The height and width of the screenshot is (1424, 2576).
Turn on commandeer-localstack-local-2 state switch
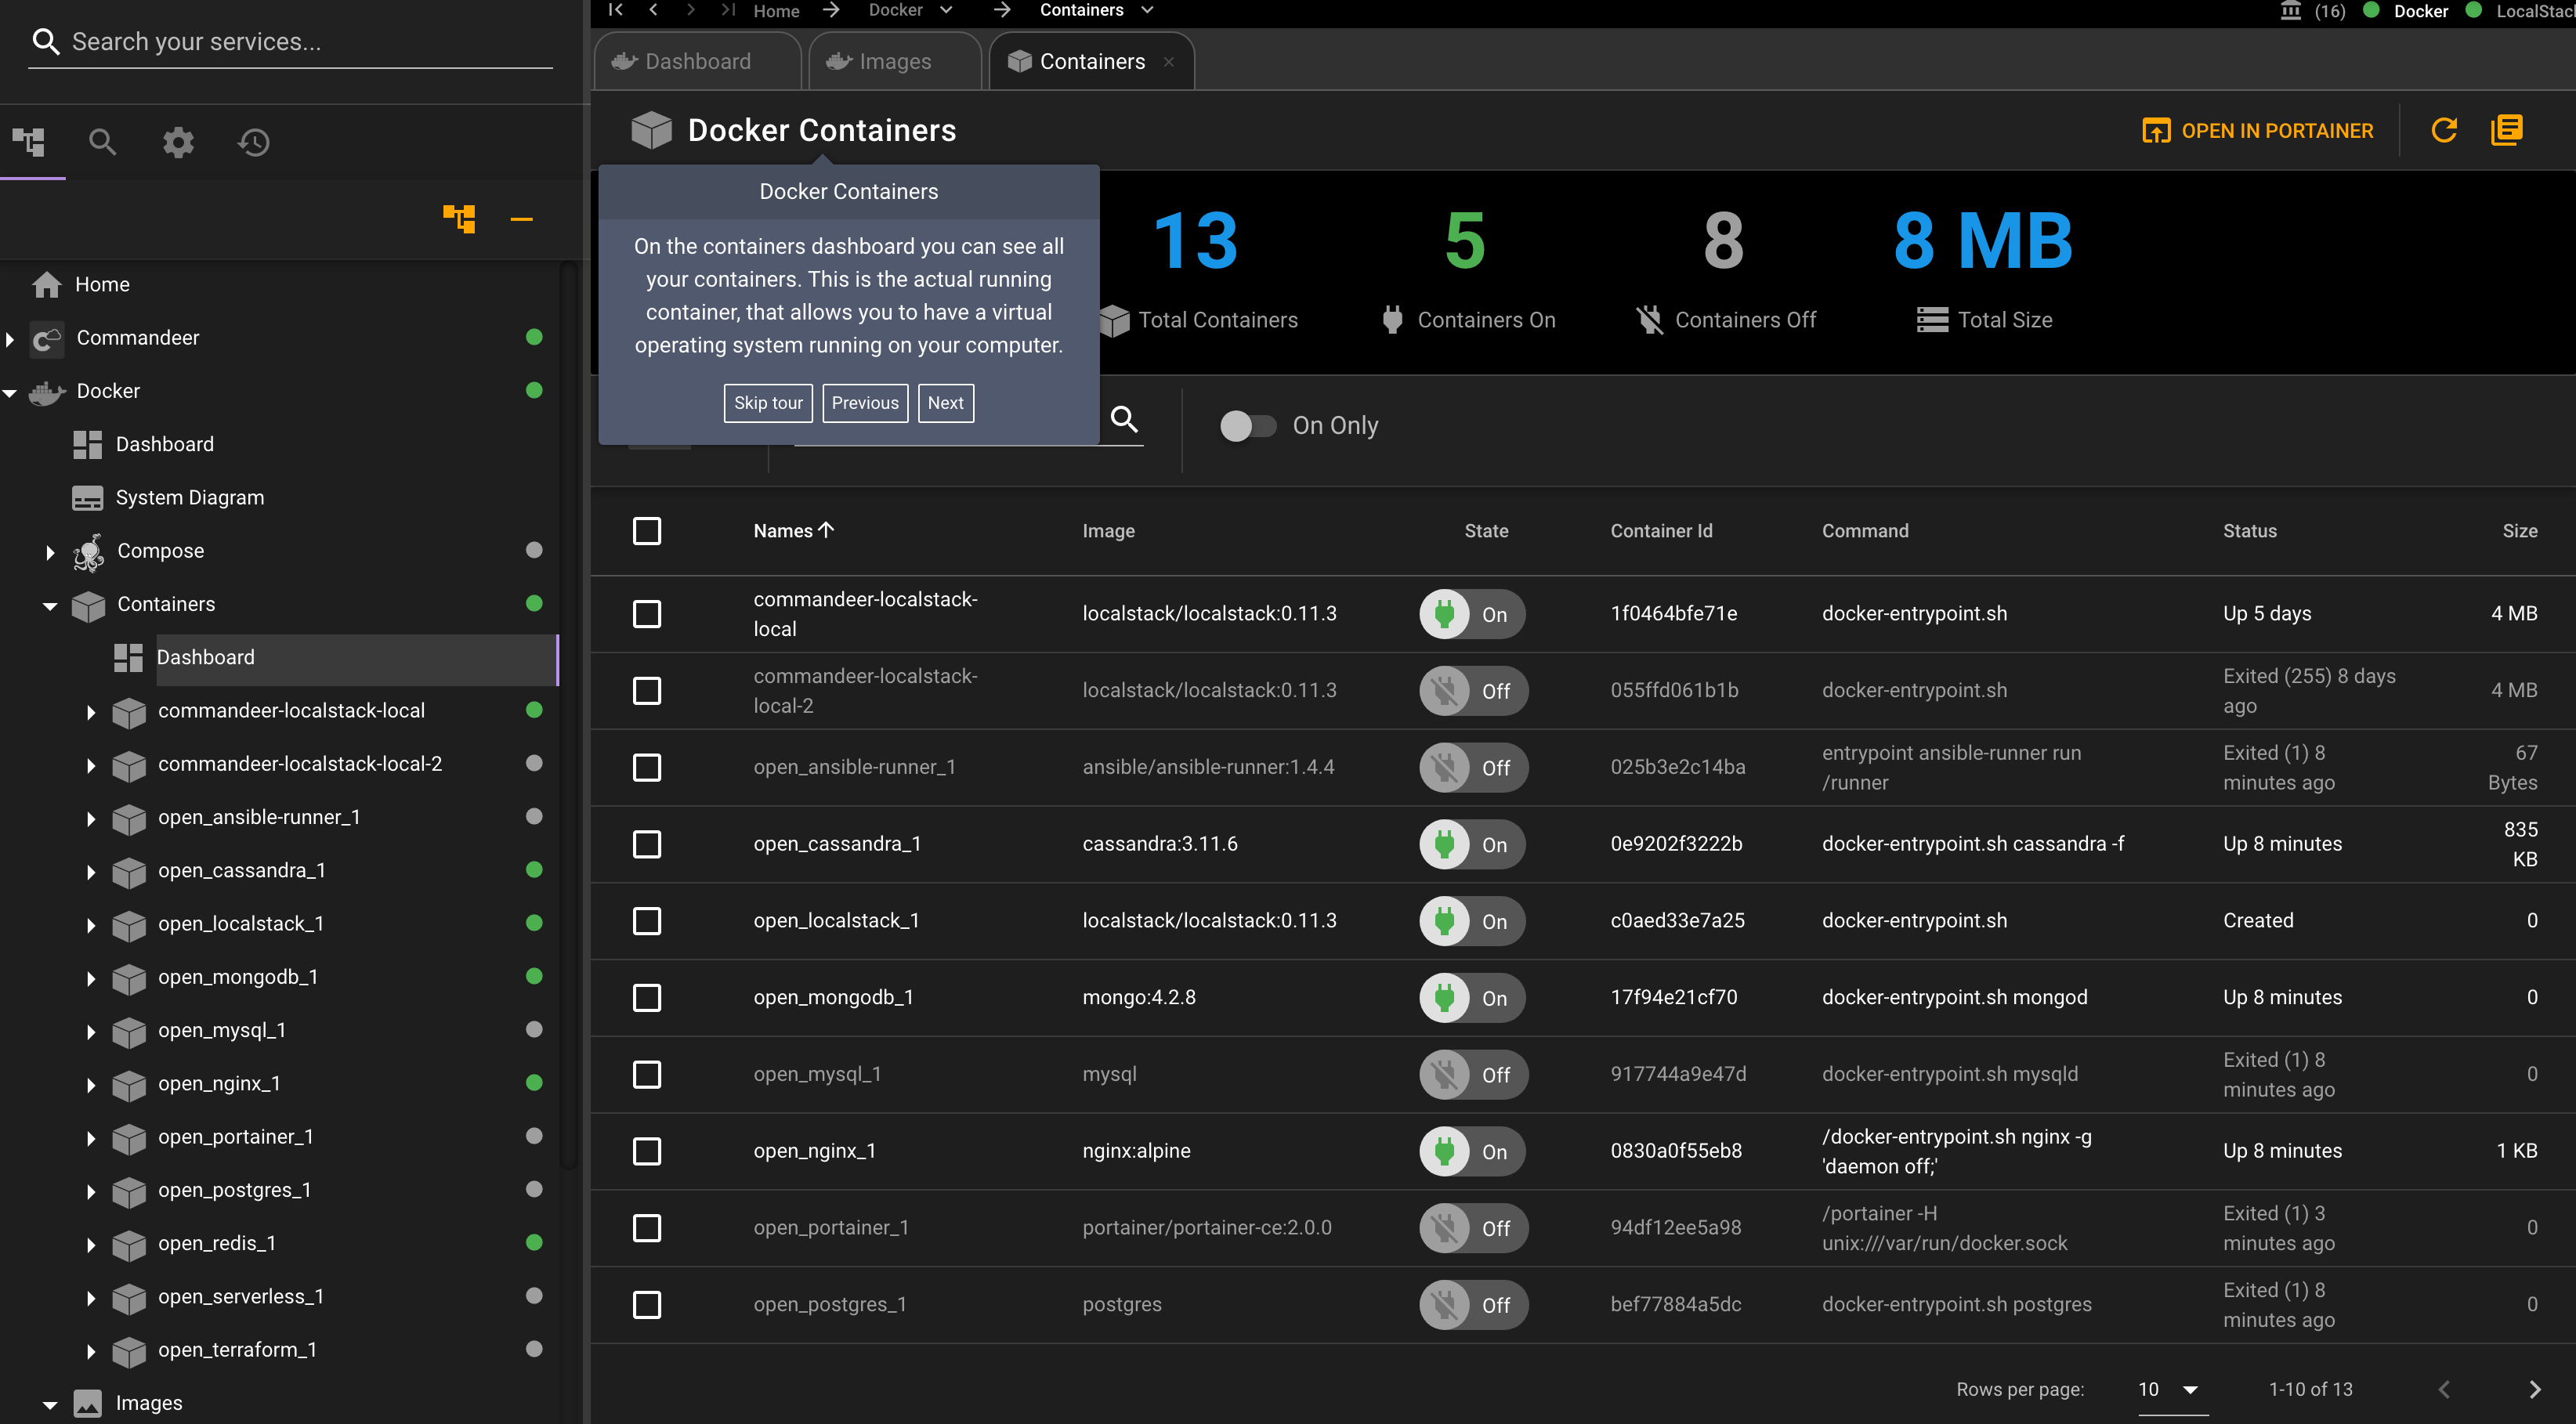(1473, 691)
